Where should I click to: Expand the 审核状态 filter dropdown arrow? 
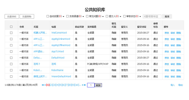[140, 17]
